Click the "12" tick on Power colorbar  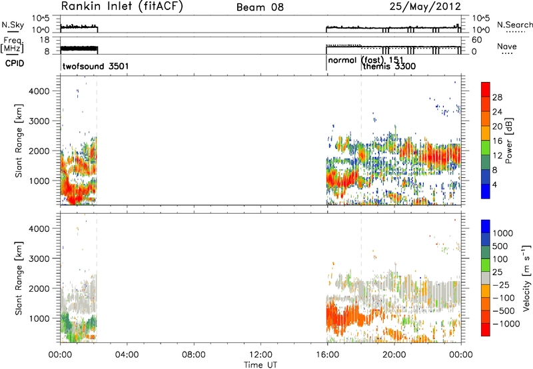(x=497, y=156)
